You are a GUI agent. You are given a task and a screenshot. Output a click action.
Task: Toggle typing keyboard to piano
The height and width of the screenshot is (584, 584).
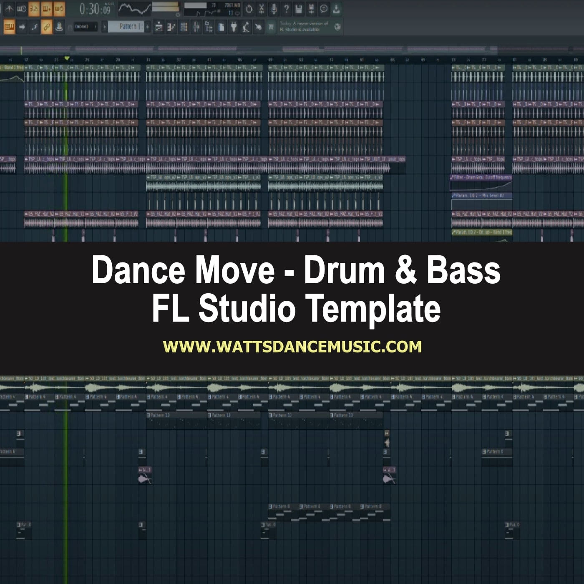9,27
